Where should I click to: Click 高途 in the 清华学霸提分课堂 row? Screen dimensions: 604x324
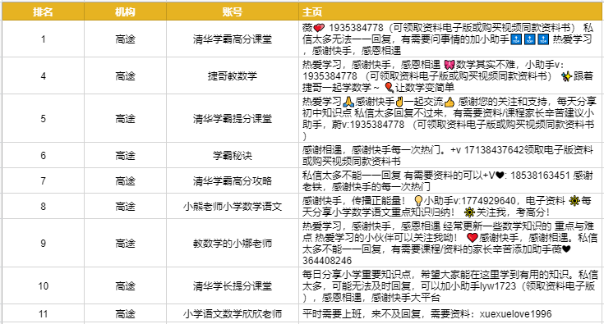pyautogui.click(x=125, y=118)
